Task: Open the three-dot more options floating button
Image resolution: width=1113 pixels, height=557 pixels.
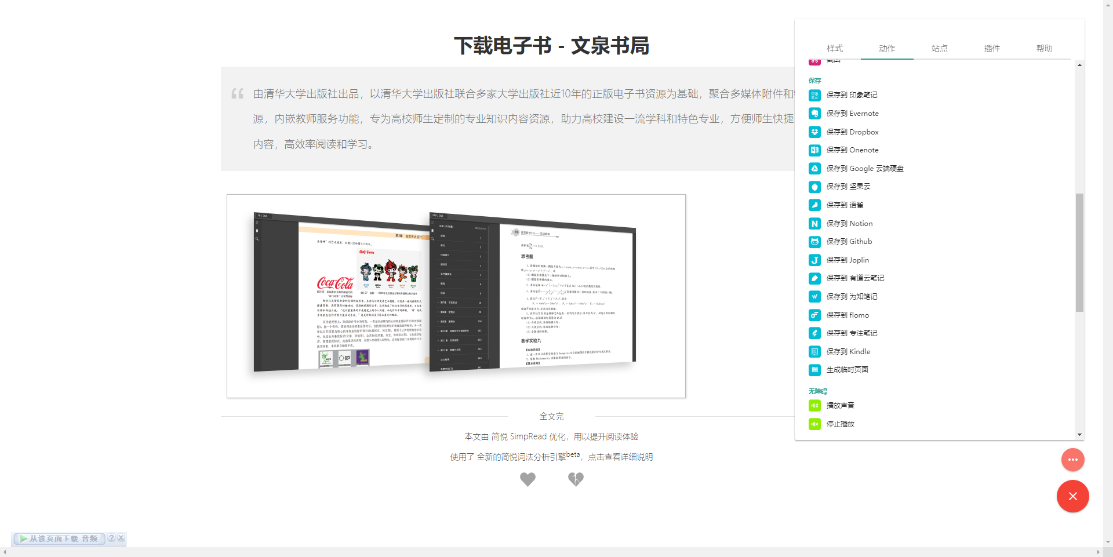Action: pyautogui.click(x=1073, y=459)
